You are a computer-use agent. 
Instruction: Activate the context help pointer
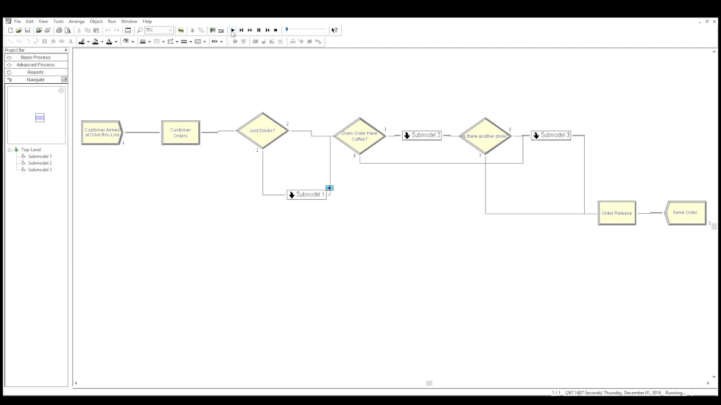334,30
